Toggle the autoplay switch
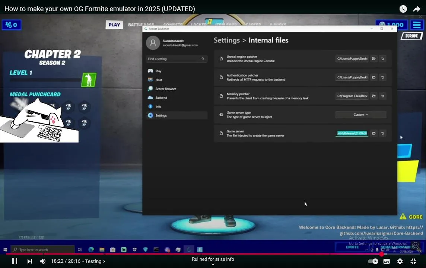The height and width of the screenshot is (268, 426). 373,261
